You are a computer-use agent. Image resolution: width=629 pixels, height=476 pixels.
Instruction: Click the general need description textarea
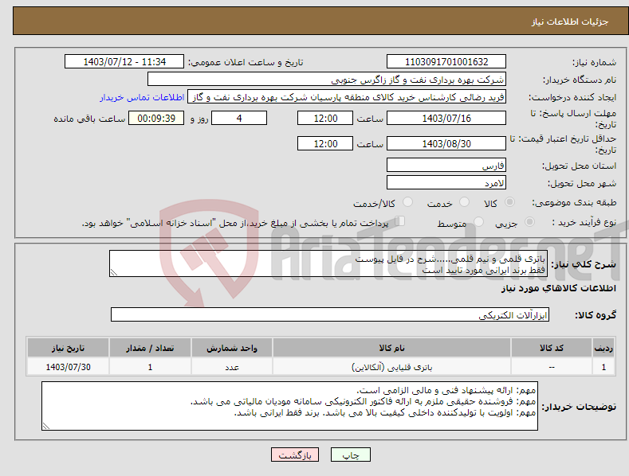click(328, 263)
